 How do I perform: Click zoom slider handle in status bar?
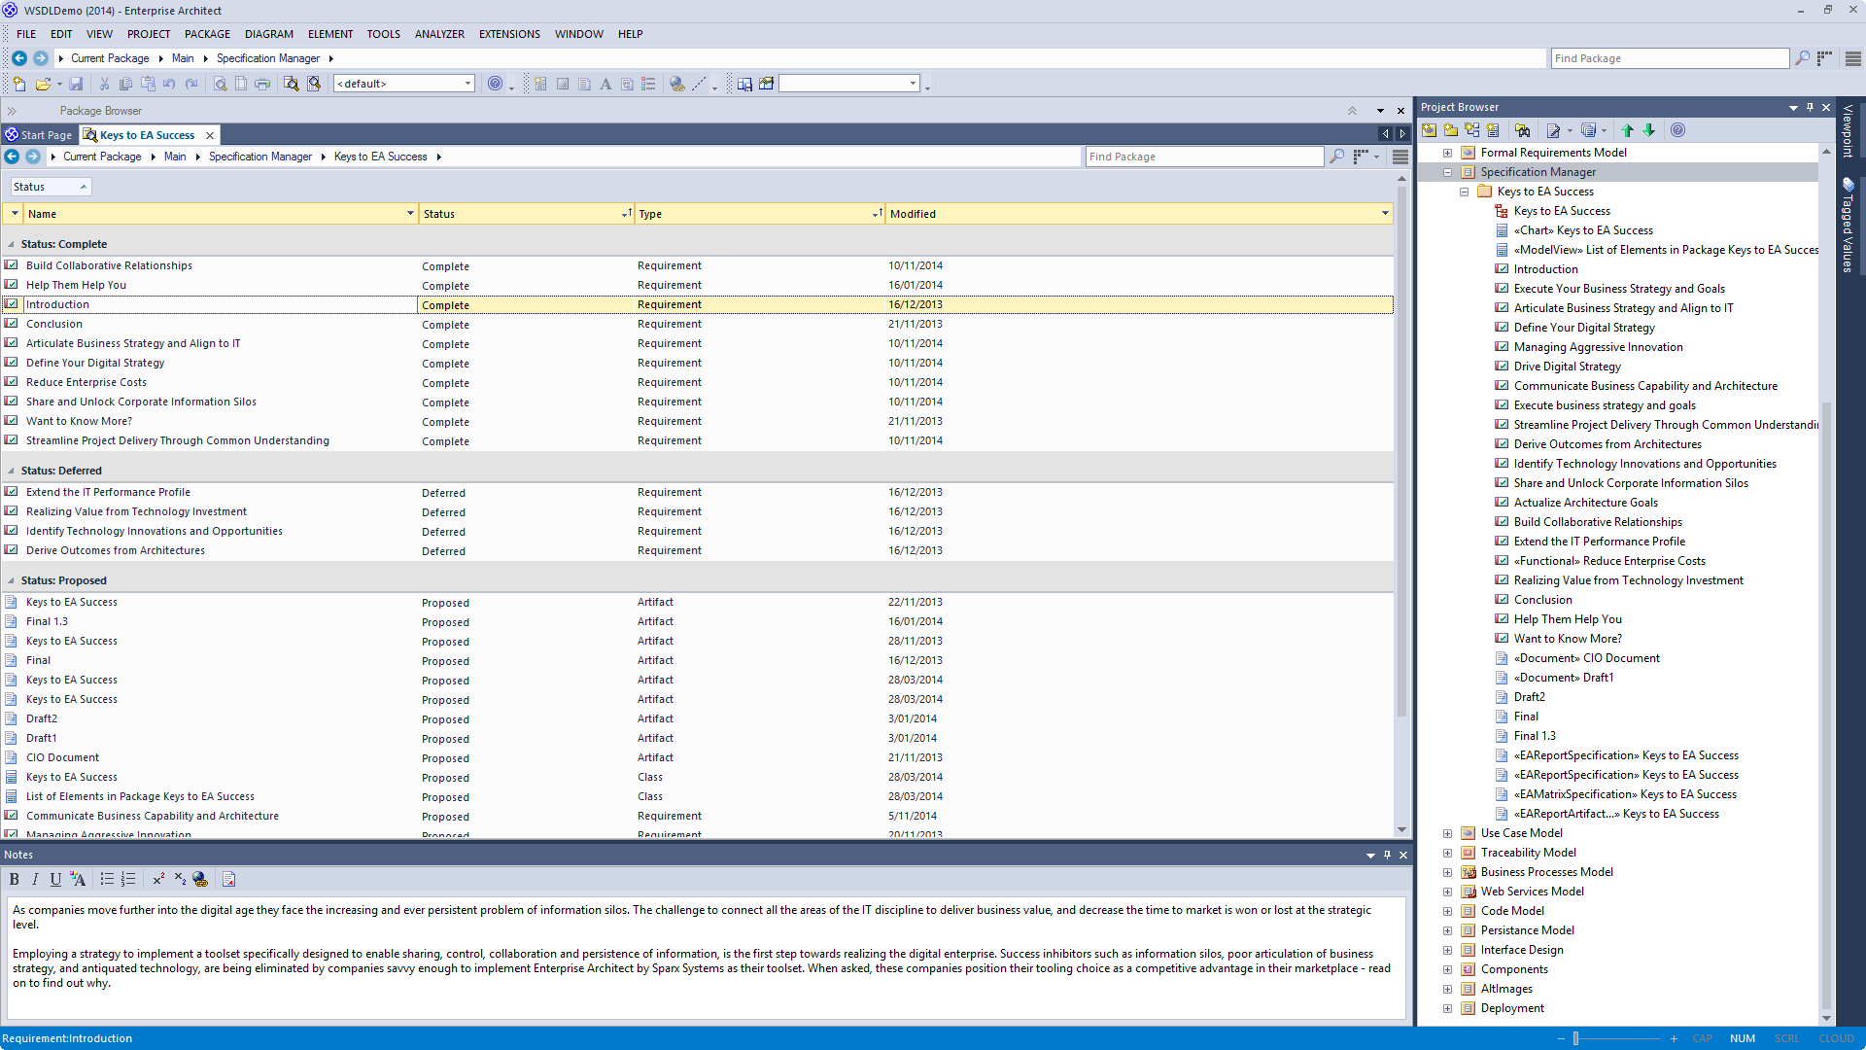pos(1576,1038)
